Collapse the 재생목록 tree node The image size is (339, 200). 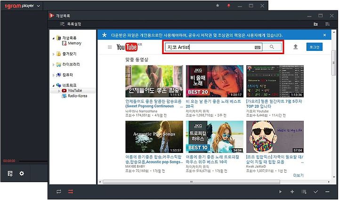coord(53,39)
